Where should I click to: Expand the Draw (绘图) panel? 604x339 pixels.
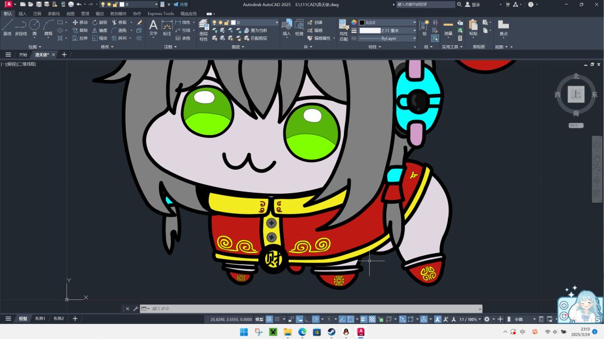pos(35,46)
